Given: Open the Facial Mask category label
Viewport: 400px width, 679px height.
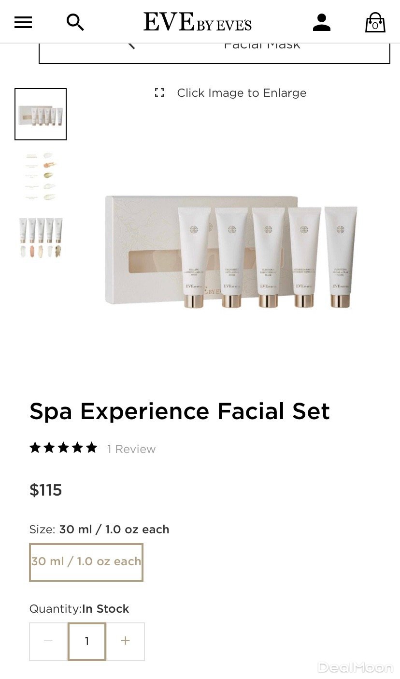Looking at the screenshot, I should point(262,46).
